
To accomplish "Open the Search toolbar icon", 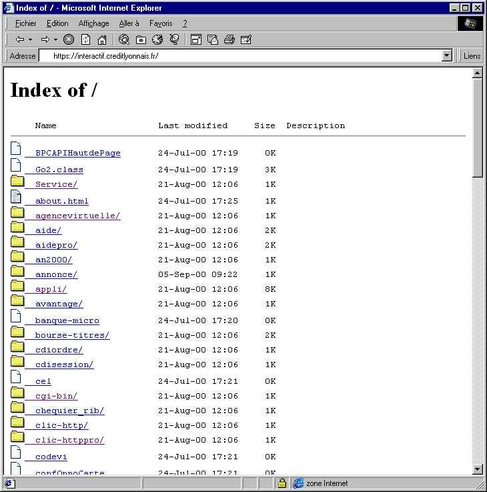I will 124,39.
